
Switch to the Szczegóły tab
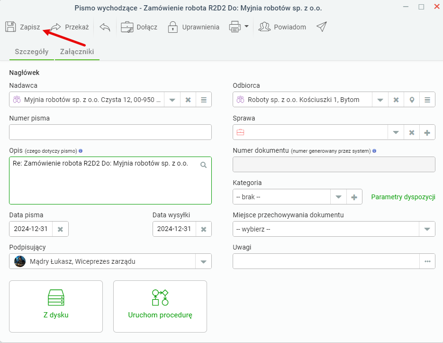point(32,52)
